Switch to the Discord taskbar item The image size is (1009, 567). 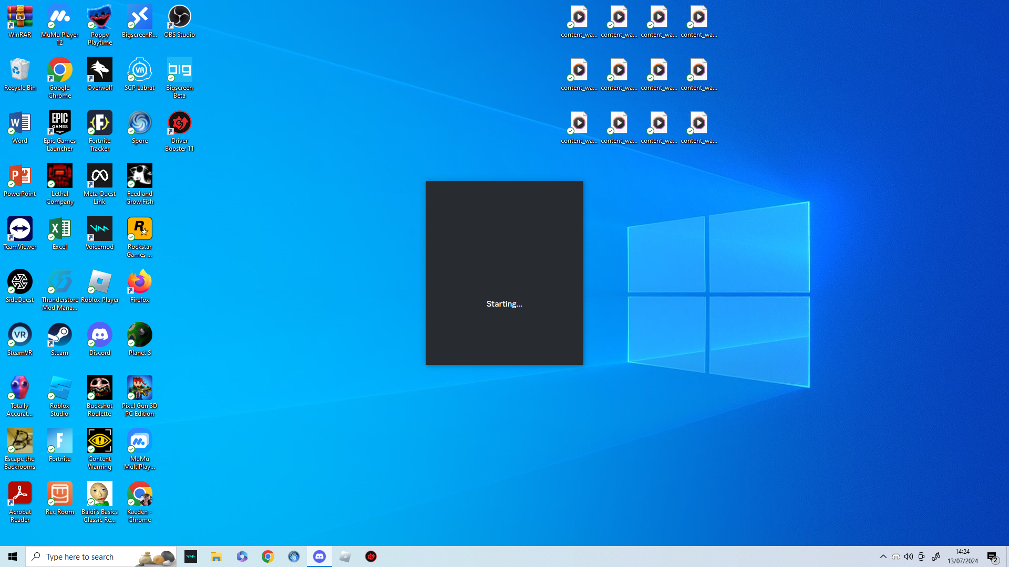click(x=320, y=556)
